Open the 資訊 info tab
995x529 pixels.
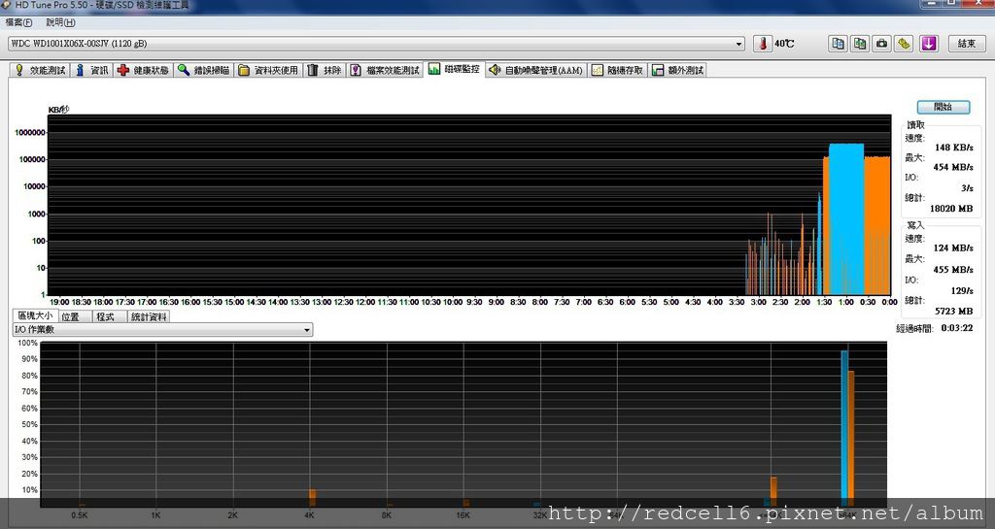(x=91, y=70)
